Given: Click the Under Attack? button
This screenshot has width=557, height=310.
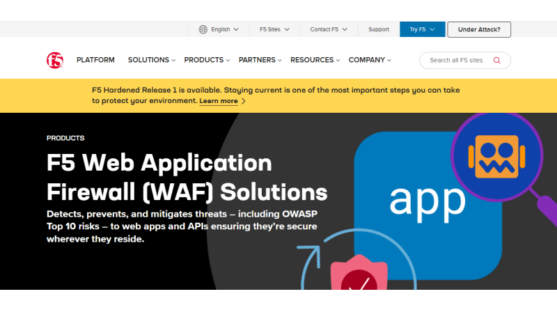Looking at the screenshot, I should [x=479, y=29].
